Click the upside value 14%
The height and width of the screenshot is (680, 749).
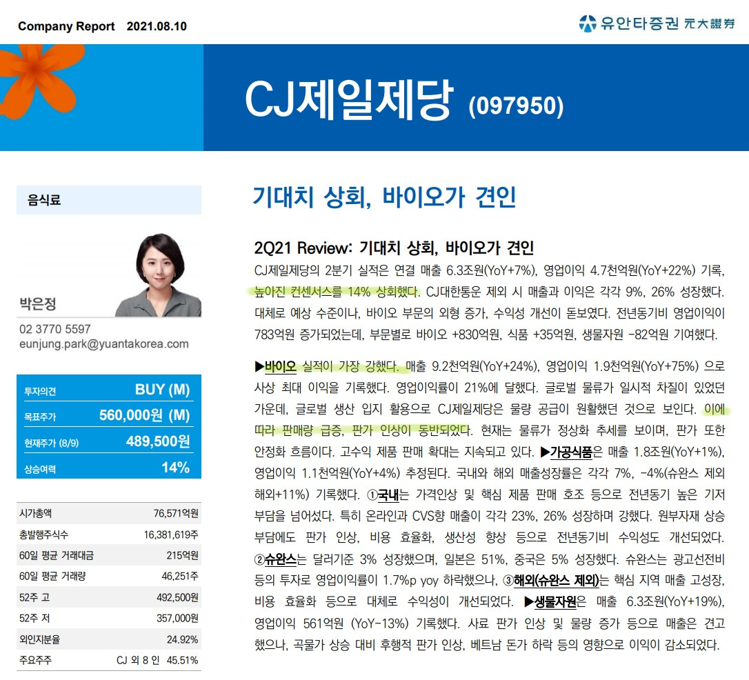pos(176,468)
